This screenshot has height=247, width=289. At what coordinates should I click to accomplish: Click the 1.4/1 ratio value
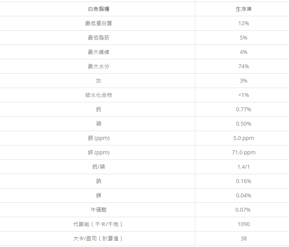coord(243,167)
